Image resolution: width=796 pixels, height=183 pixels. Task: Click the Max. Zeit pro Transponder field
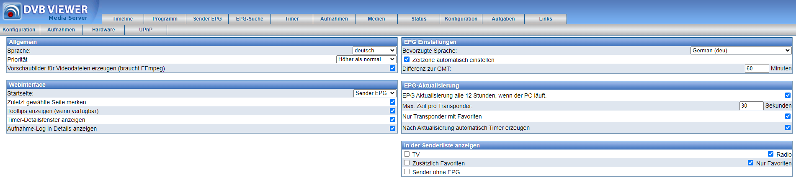click(x=751, y=106)
